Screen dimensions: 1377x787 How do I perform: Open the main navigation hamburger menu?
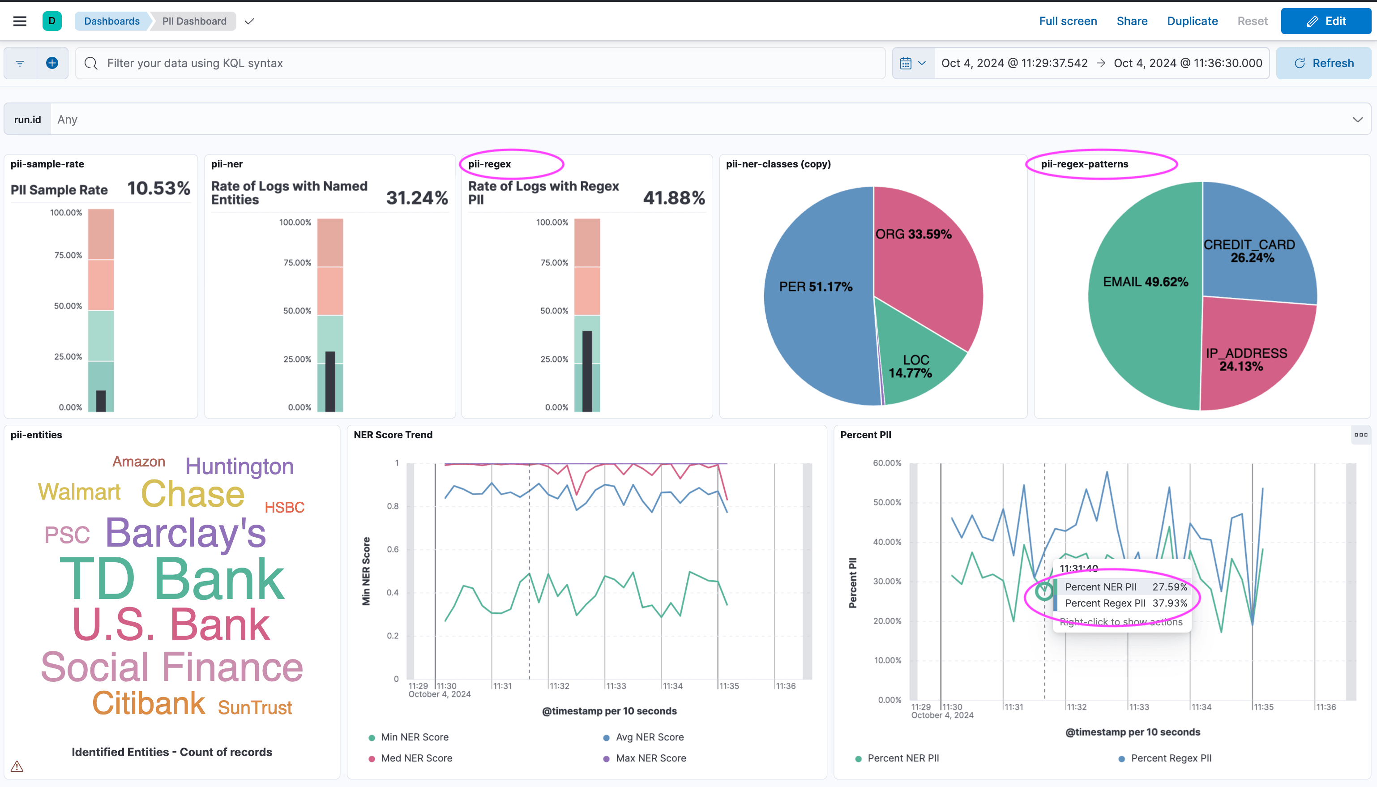19,21
